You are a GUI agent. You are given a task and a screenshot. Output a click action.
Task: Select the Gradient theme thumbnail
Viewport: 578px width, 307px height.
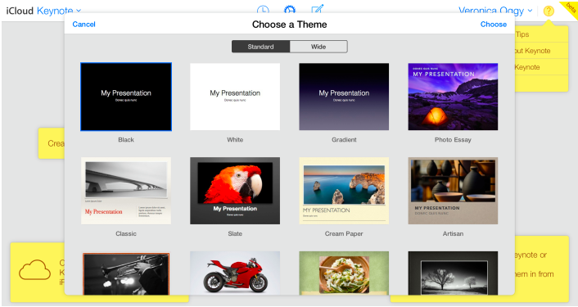pyautogui.click(x=344, y=97)
